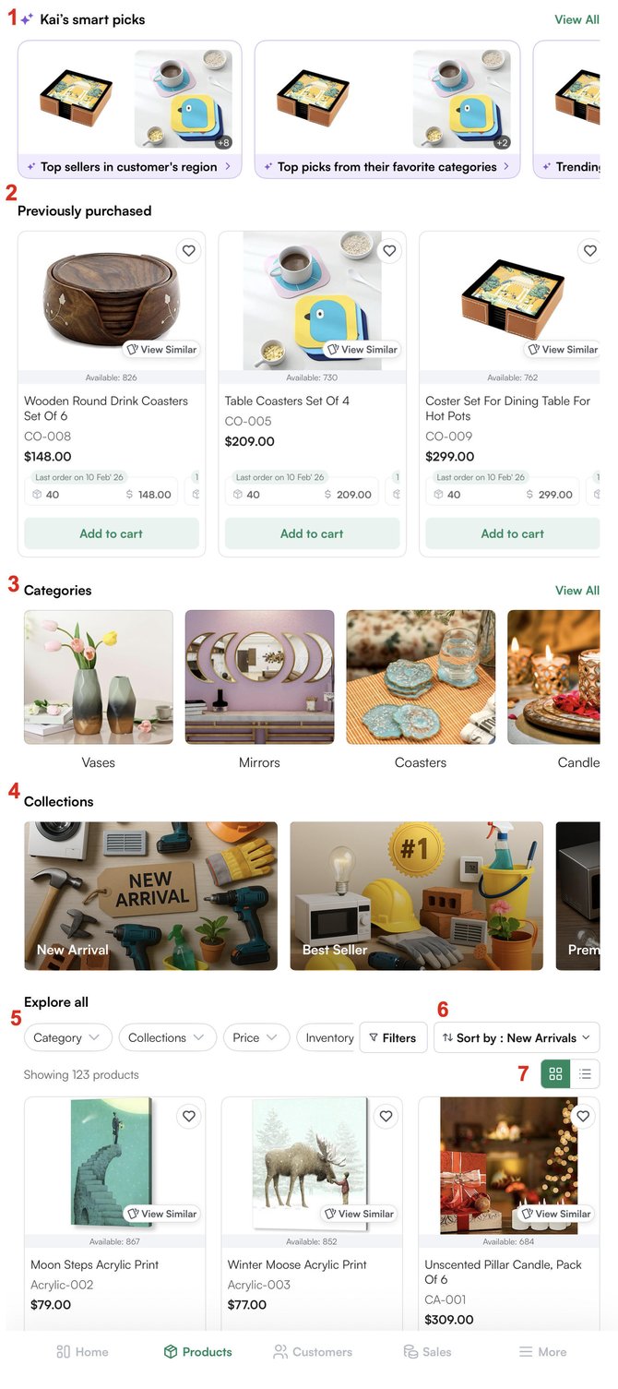Click View Similar on Winter Moose print
This screenshot has height=1389, width=618.
point(359,1214)
